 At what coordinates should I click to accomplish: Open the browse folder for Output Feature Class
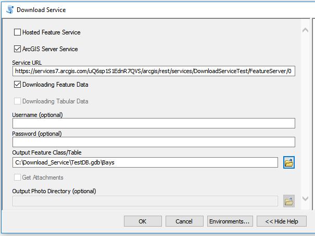coord(289,163)
